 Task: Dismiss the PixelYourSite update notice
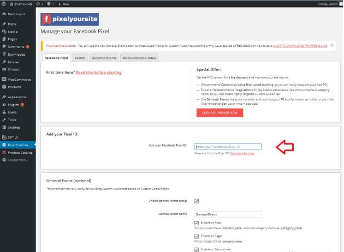(332, 45)
